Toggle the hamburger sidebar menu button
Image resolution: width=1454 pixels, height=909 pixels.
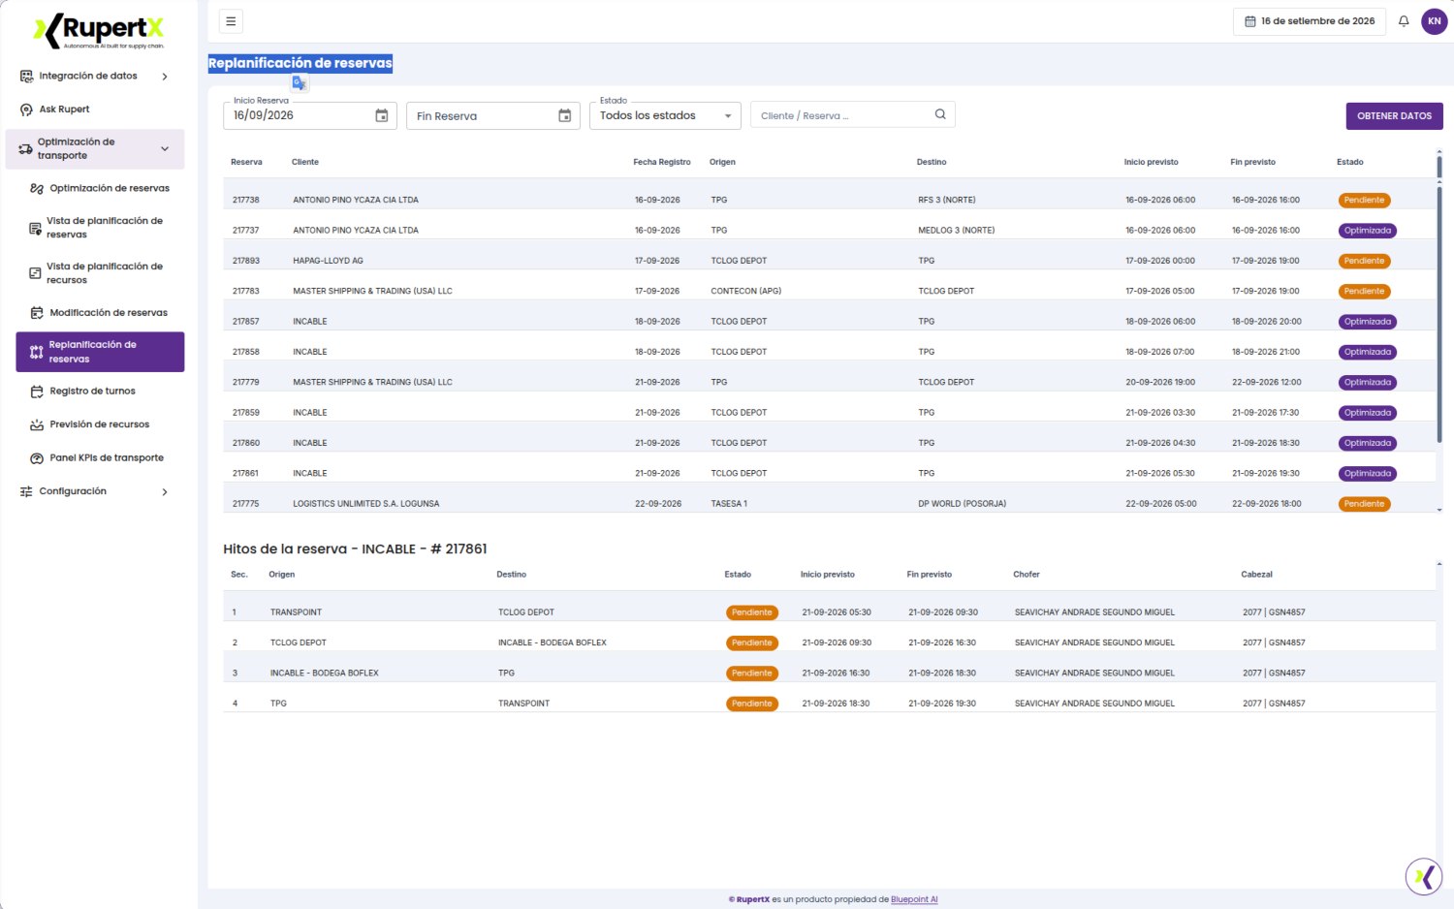[x=231, y=21]
